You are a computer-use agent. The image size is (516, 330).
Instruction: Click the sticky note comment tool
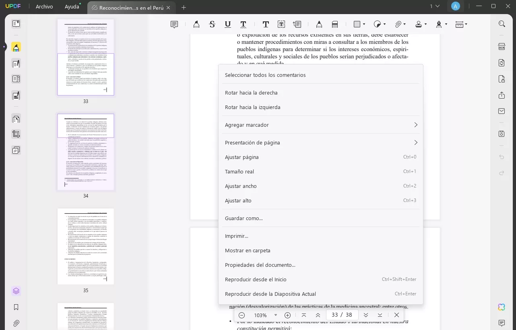(174, 25)
